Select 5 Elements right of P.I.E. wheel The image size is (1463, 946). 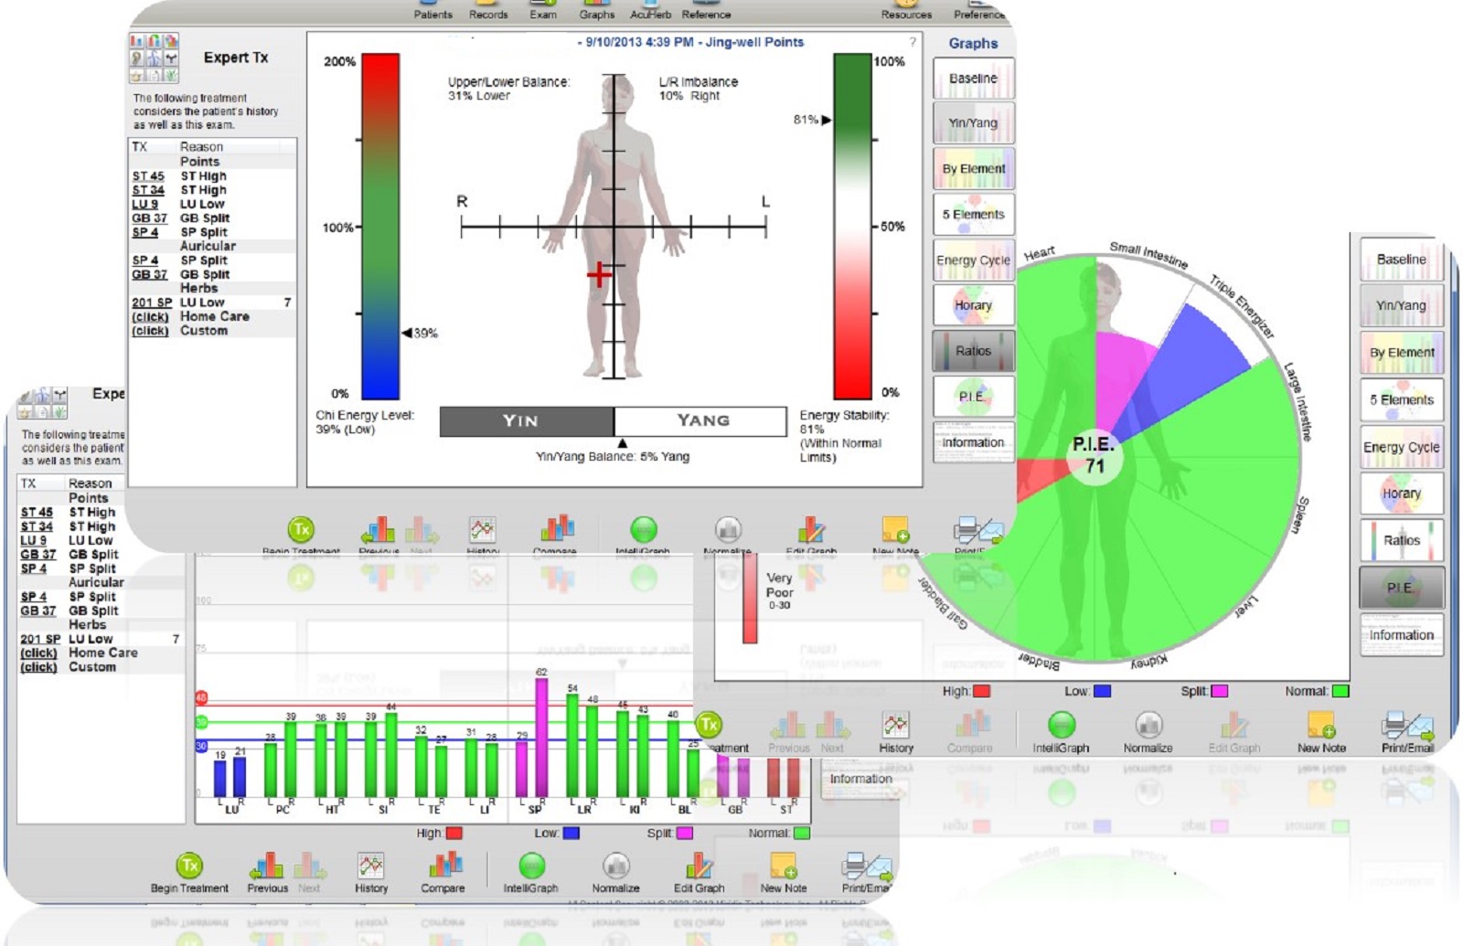1401,400
